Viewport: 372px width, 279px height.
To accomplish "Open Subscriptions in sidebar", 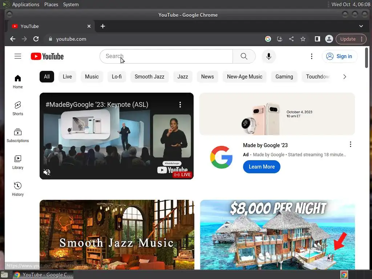I will click(18, 136).
